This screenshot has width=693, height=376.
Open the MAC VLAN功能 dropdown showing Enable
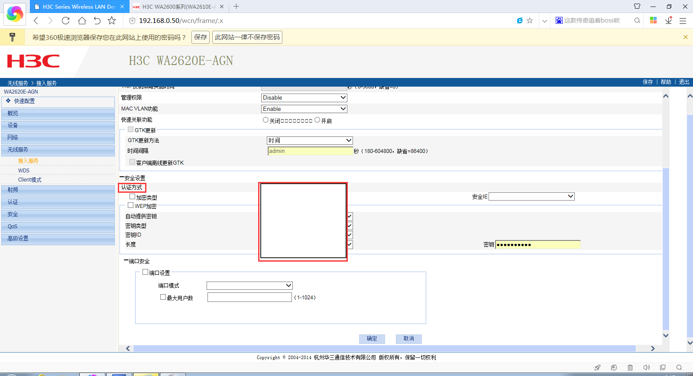304,109
